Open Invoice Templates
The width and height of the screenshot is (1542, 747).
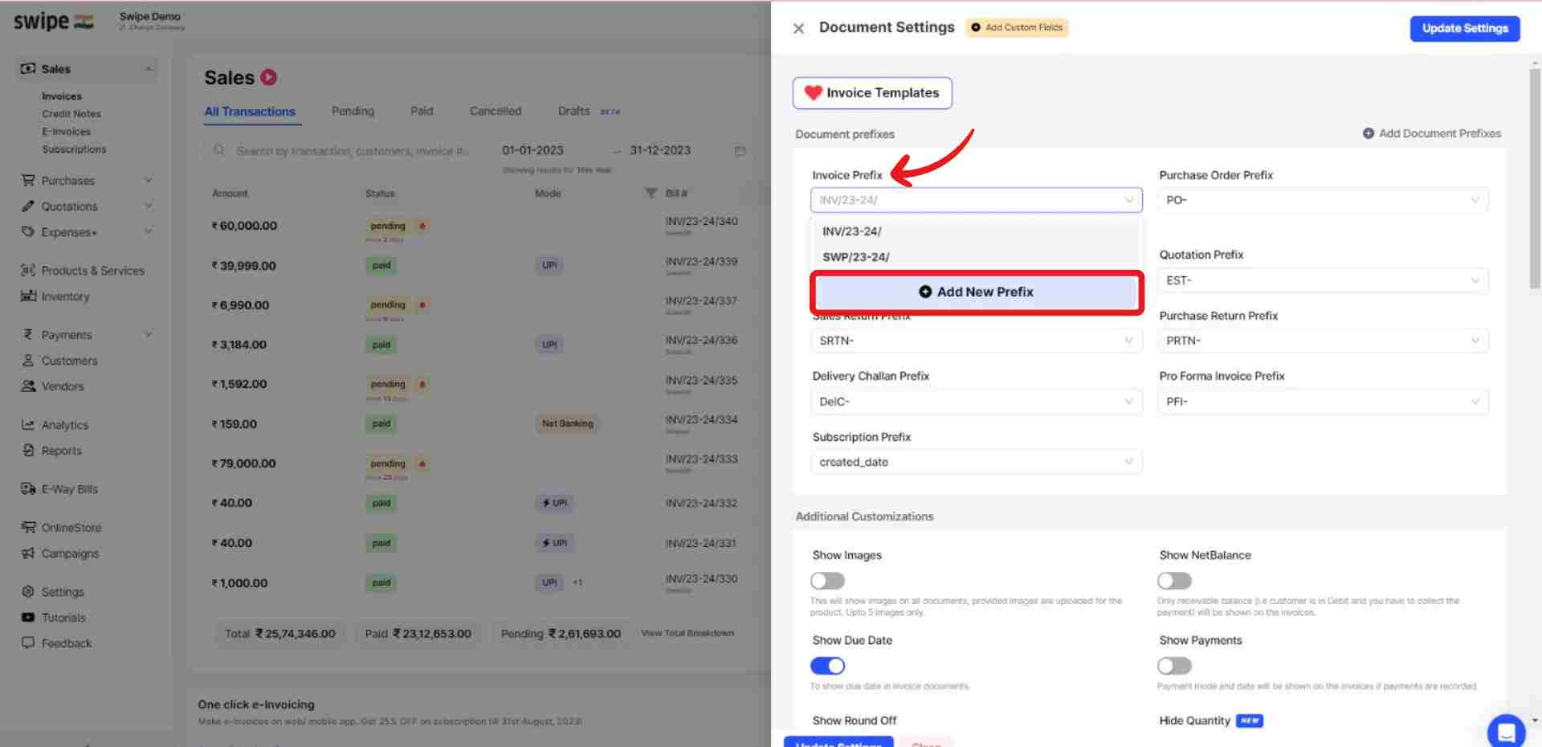872,93
